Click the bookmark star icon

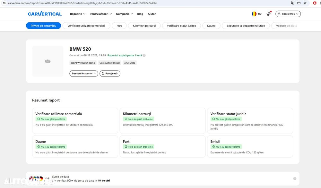(x=305, y=3)
